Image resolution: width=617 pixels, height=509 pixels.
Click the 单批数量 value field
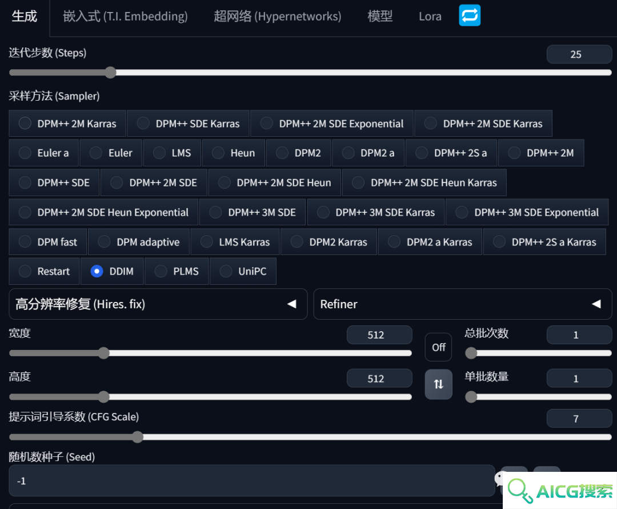click(579, 379)
